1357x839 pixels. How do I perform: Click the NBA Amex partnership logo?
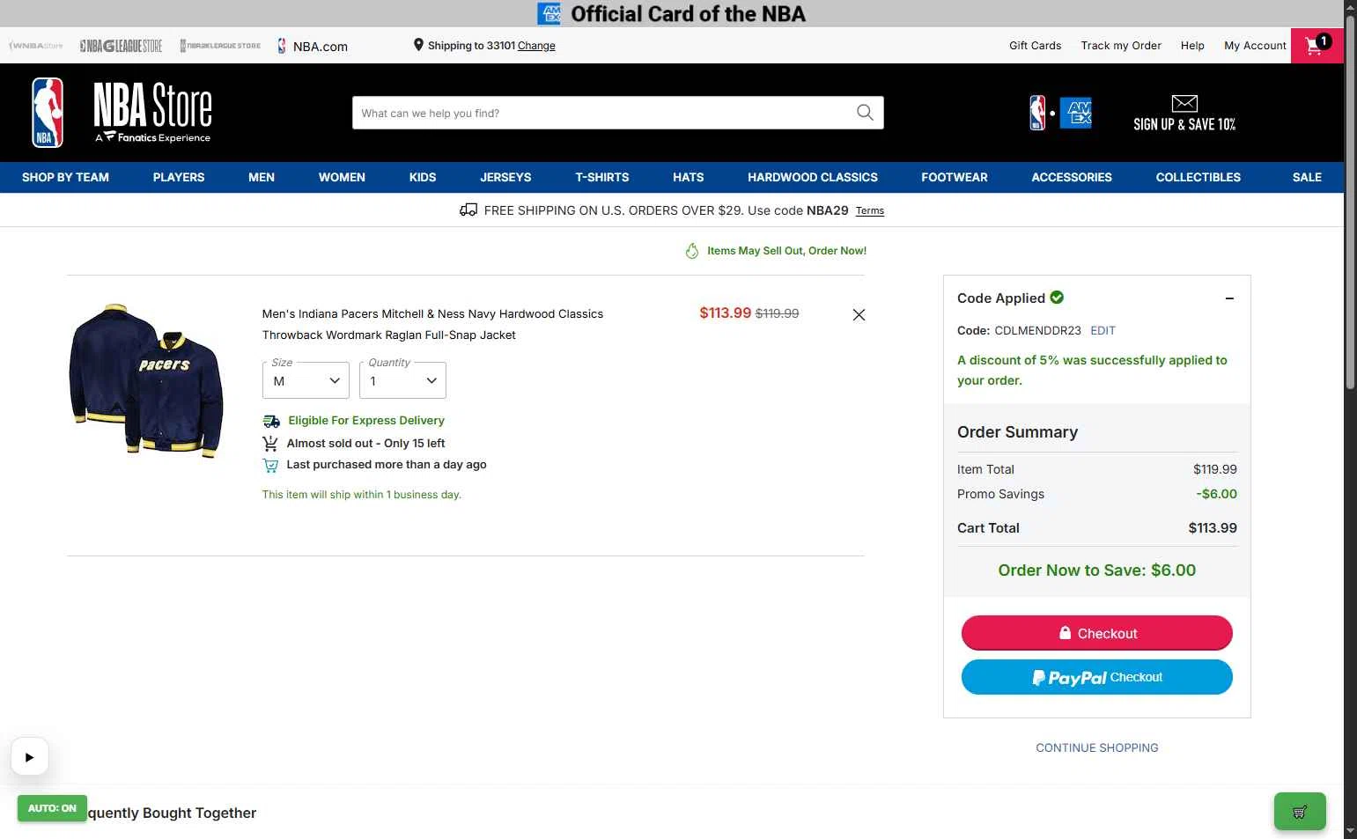pos(1060,113)
